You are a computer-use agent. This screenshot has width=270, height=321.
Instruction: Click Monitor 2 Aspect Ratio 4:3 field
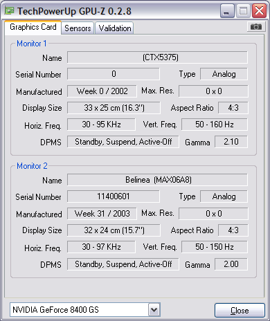pyautogui.click(x=233, y=230)
